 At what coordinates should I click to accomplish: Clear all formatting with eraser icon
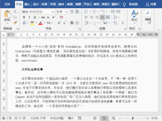tap(61, 17)
